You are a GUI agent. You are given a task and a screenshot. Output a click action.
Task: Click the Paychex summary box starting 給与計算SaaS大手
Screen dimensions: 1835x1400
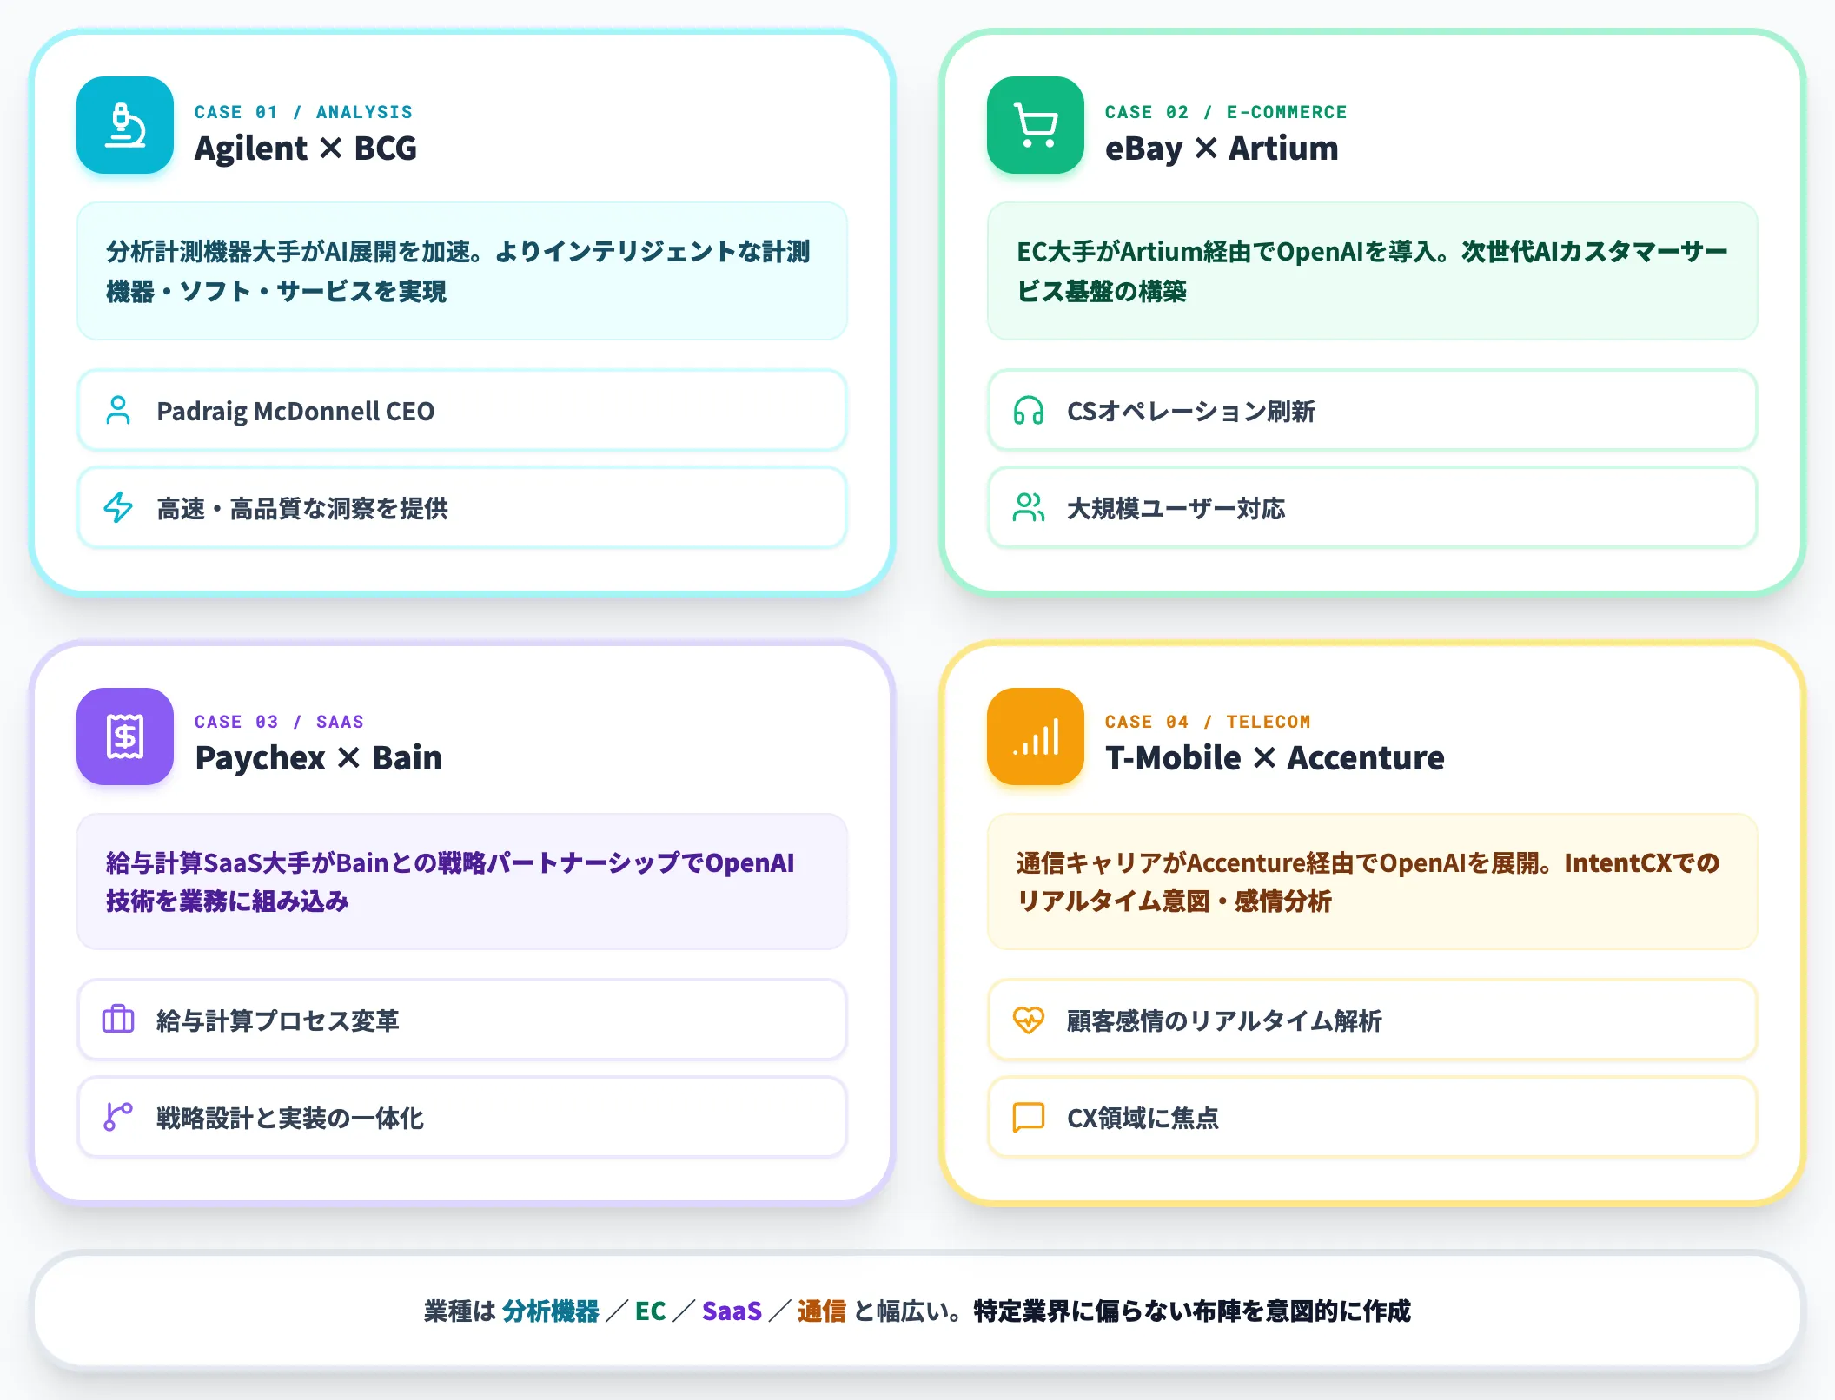[x=462, y=882]
